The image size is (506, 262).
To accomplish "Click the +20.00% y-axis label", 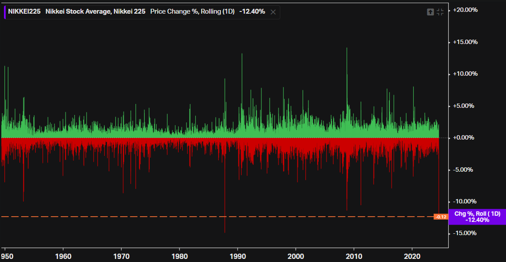I will pyautogui.click(x=465, y=10).
